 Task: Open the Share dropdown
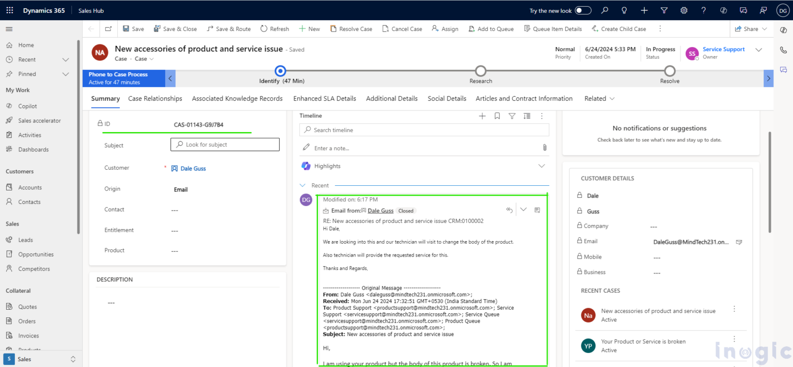750,28
